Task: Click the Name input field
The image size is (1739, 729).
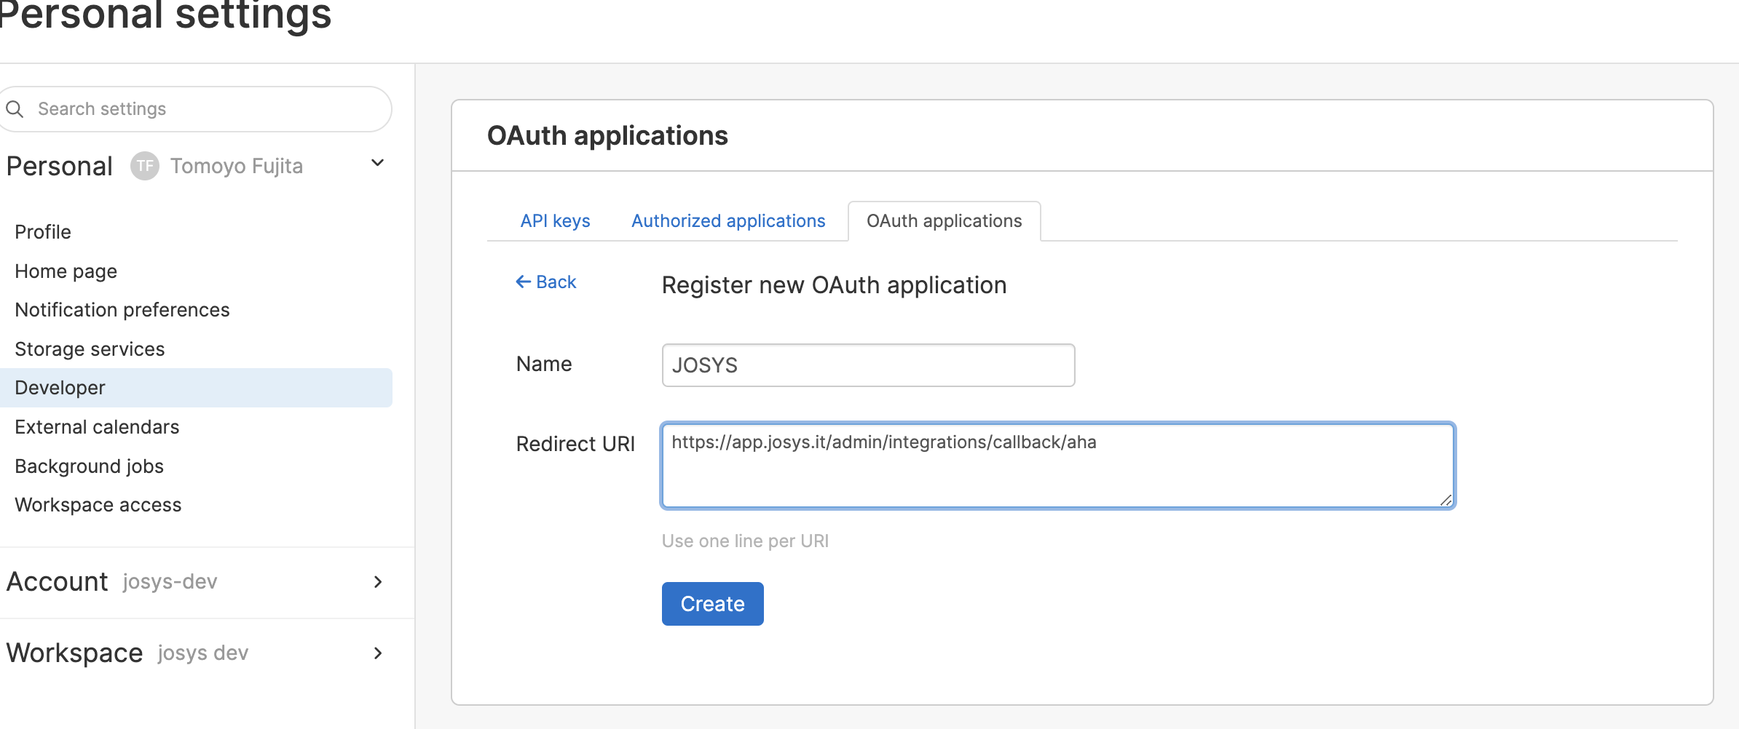Action: click(x=868, y=365)
